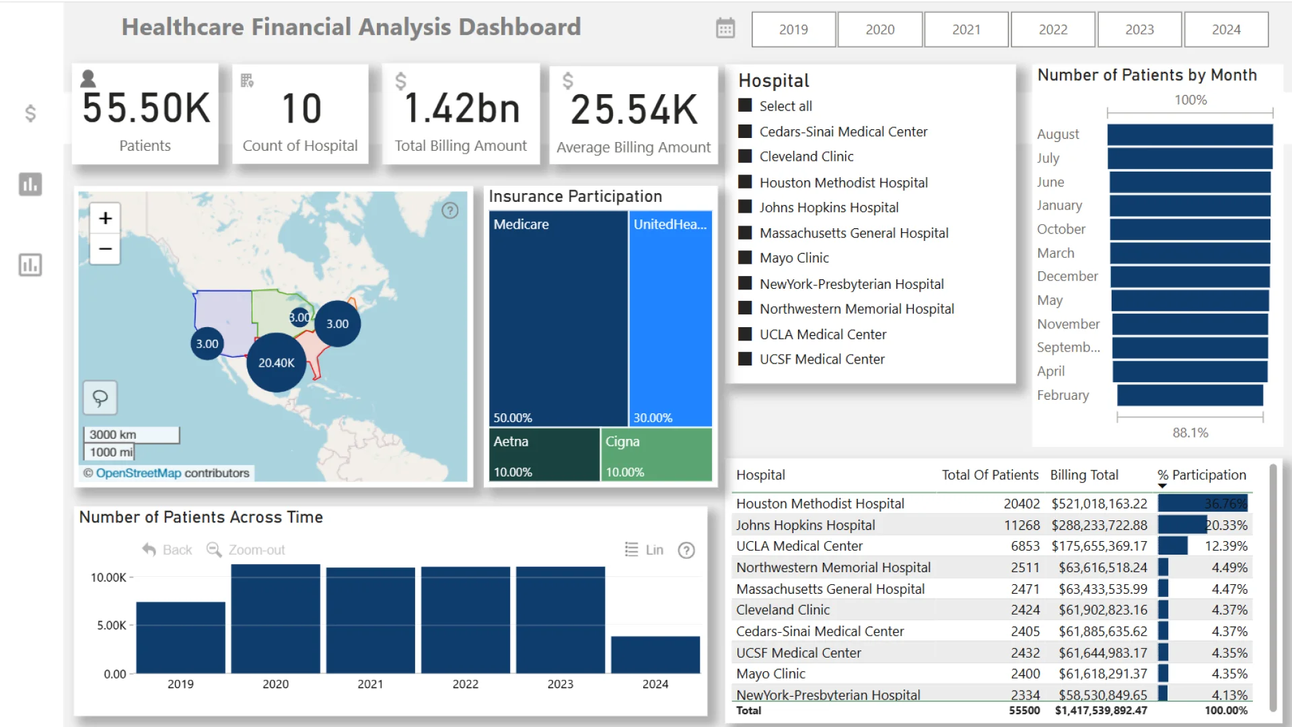Zoom out on the map
The image size is (1292, 727).
105,249
